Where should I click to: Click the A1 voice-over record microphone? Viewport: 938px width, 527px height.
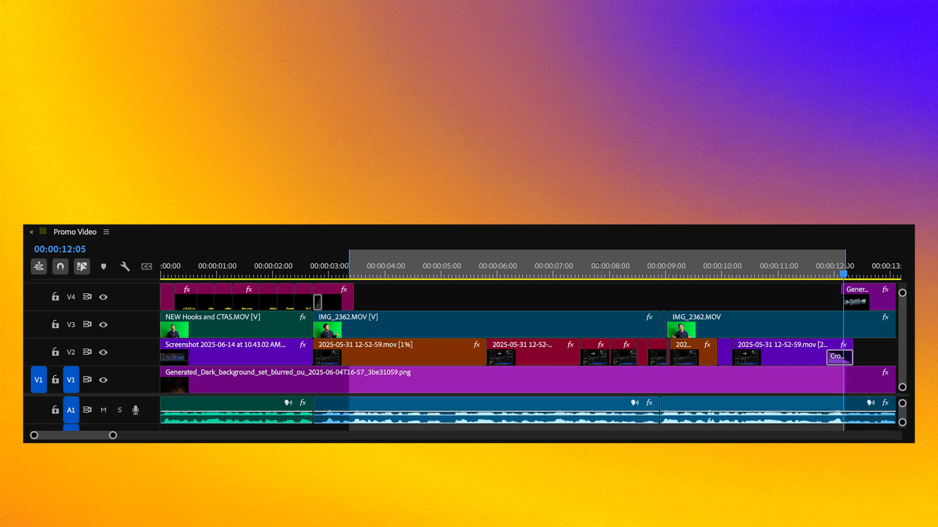[136, 410]
